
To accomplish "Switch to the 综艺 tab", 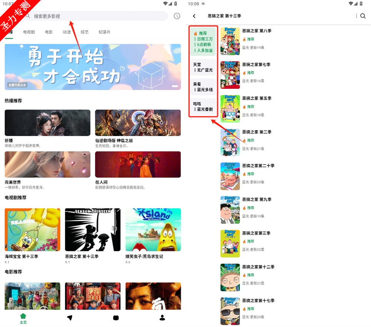I will point(84,32).
